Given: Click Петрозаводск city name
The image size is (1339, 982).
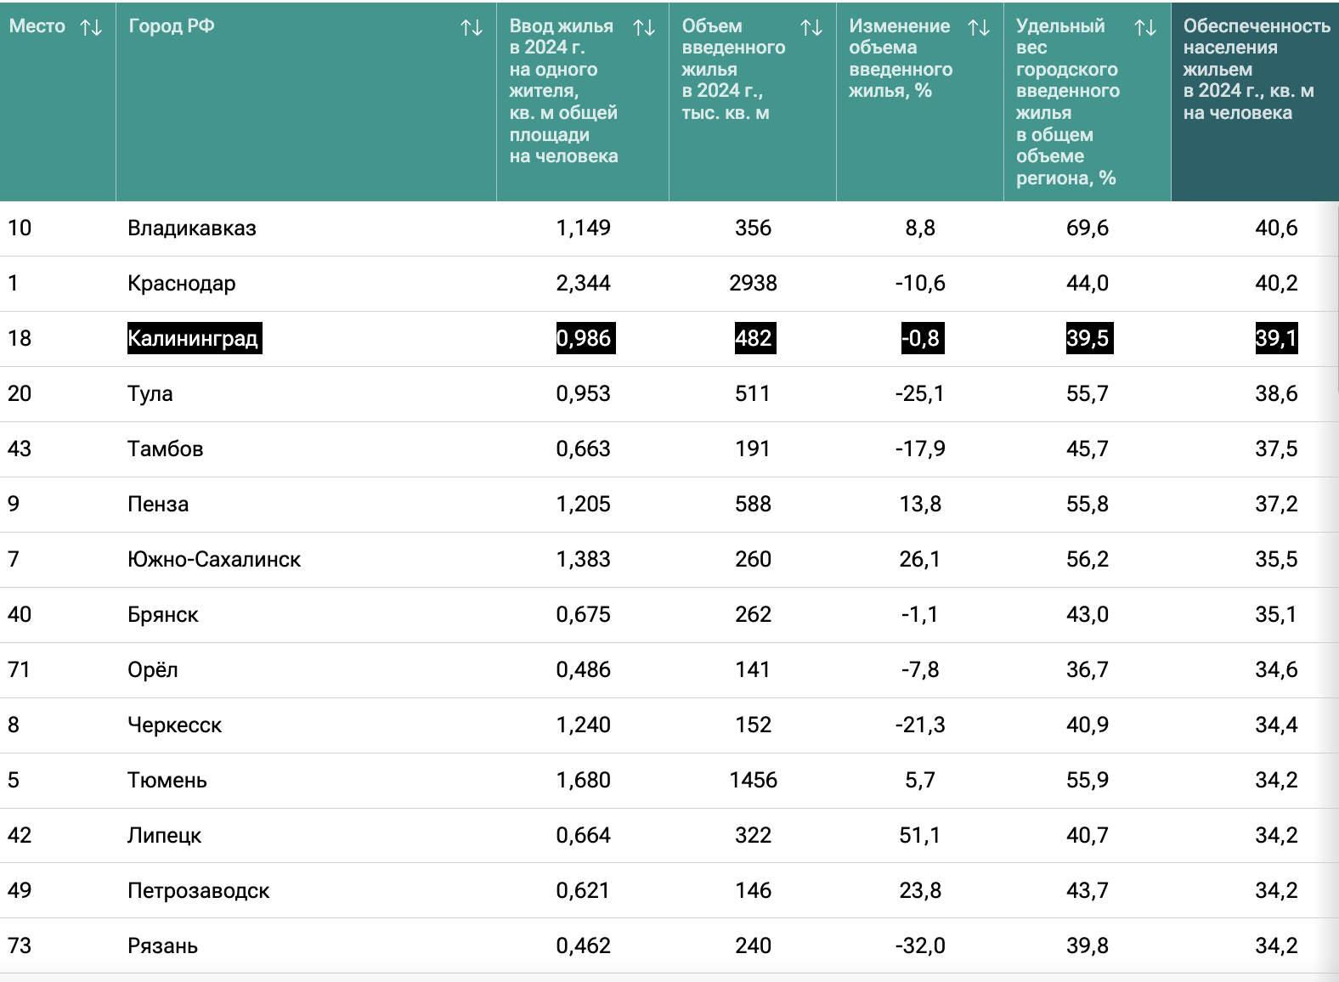Looking at the screenshot, I should 199,890.
